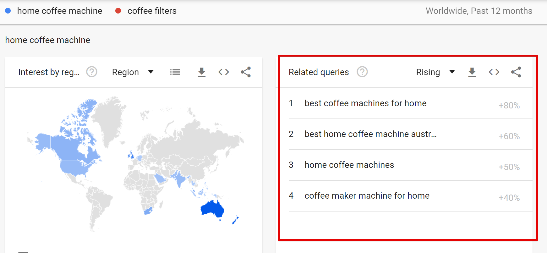Share the Interest by region chart

pos(246,72)
